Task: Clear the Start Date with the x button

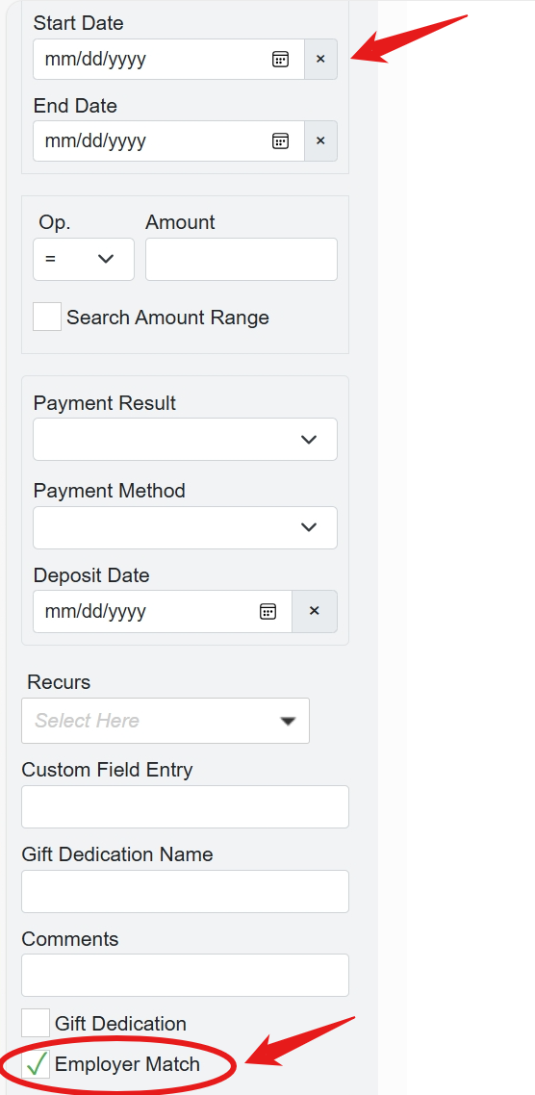Action: tap(320, 60)
